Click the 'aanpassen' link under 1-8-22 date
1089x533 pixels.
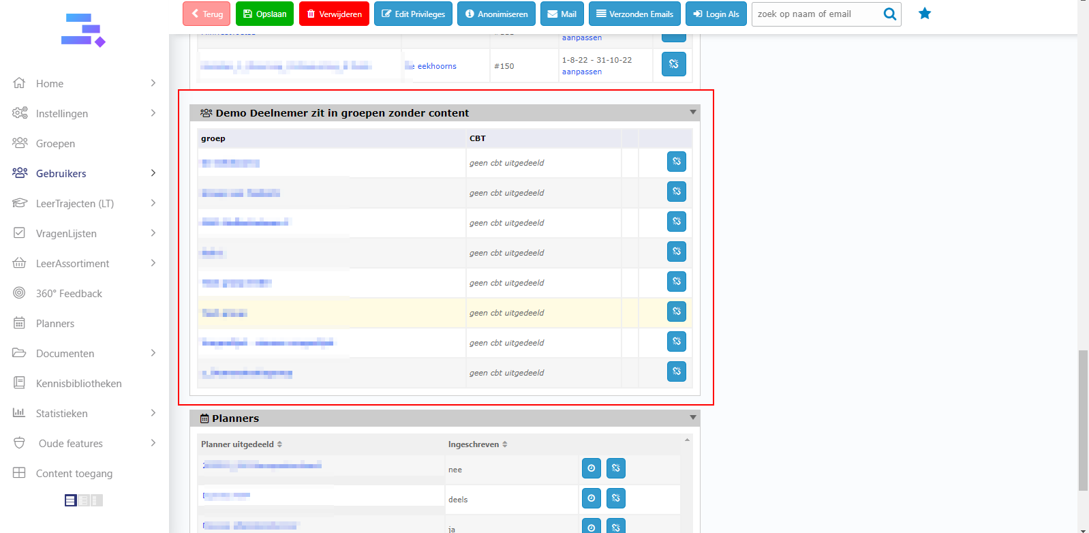pyautogui.click(x=581, y=72)
